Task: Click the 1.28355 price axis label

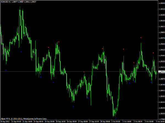Action: (162, 102)
